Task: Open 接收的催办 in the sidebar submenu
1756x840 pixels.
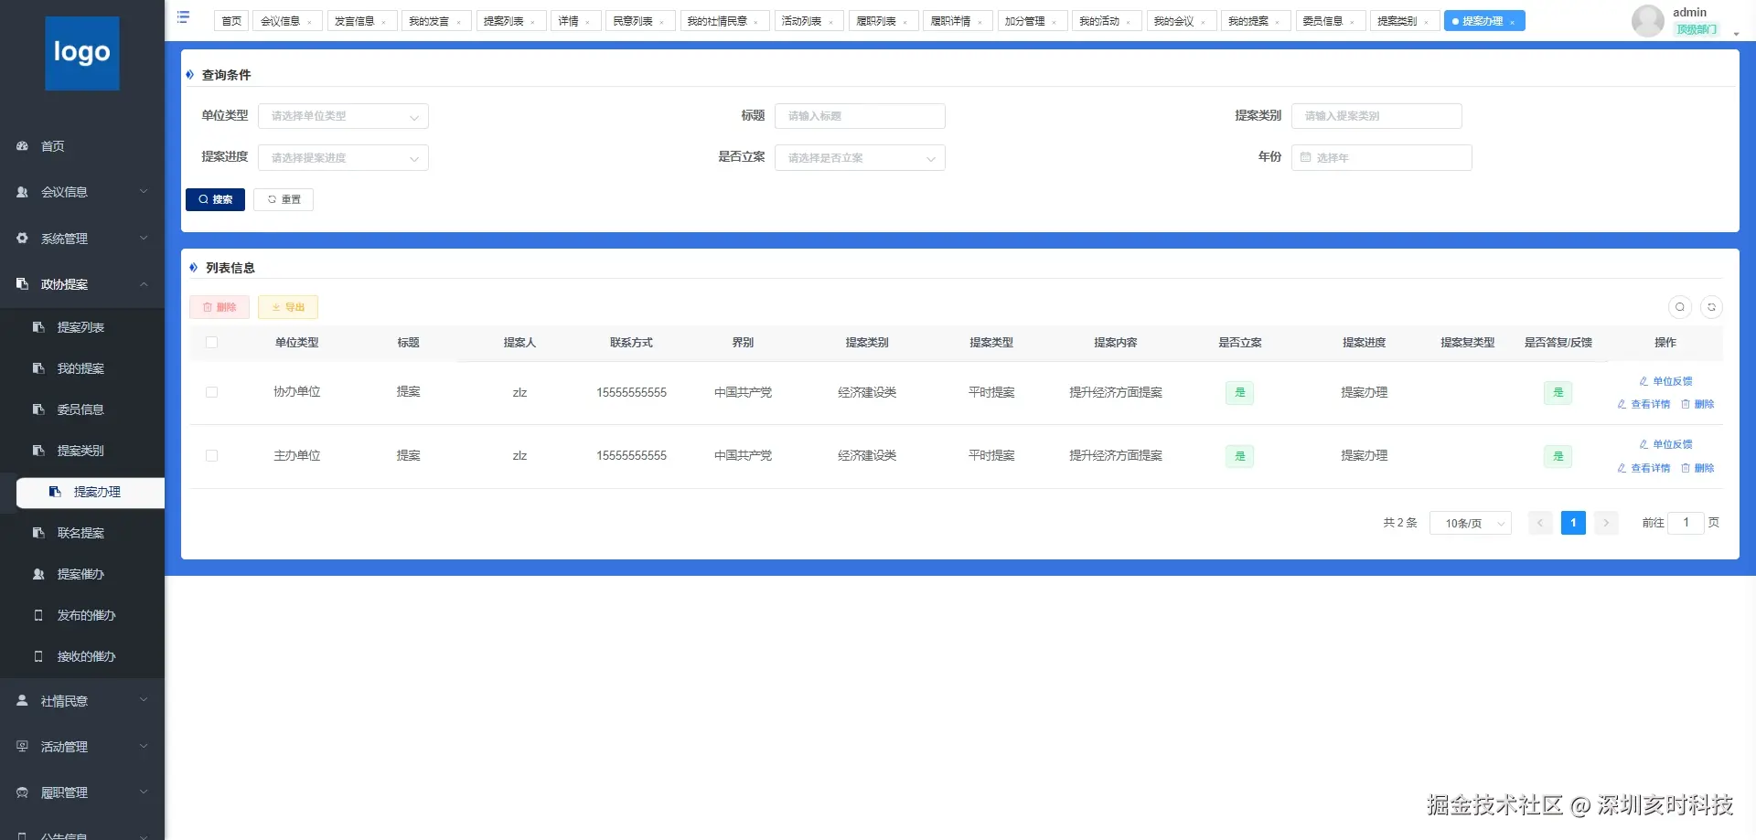Action: [82, 656]
